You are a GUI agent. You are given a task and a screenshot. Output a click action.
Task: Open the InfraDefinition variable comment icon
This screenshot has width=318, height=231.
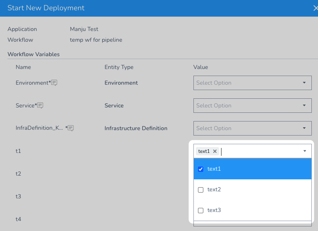tap(71, 128)
